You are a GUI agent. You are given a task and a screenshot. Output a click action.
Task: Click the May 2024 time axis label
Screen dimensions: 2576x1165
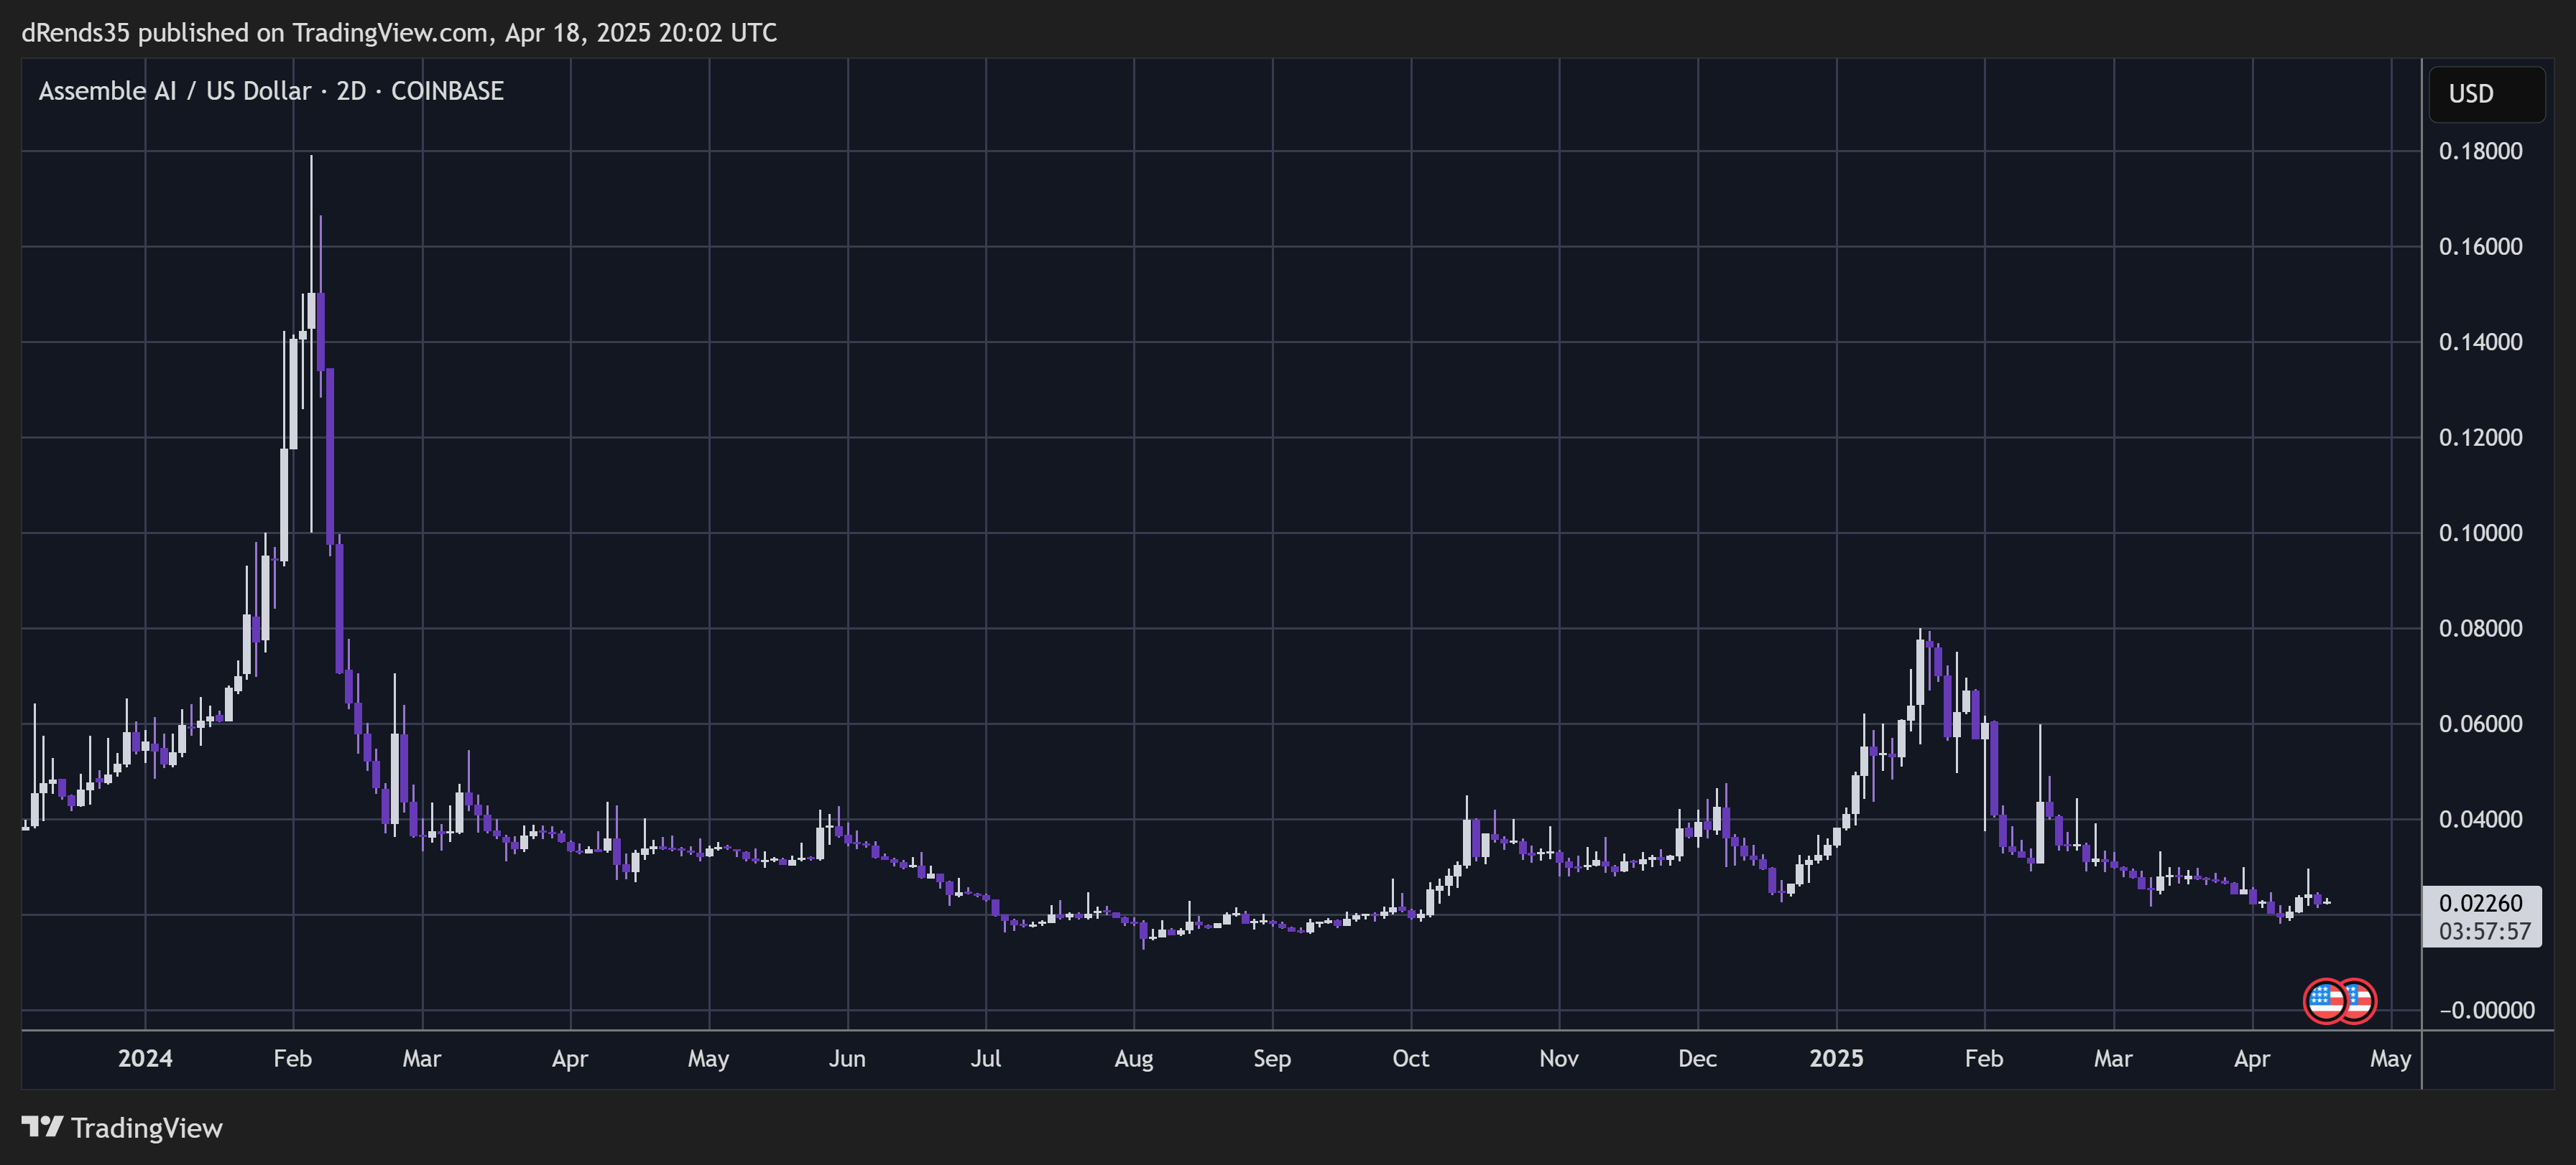[708, 1059]
